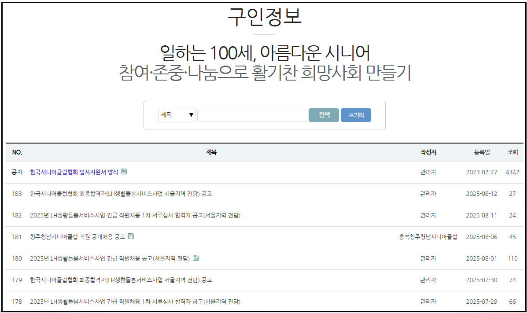This screenshot has height=313, width=527.
Task: Click the 조회 column header
Action: point(512,152)
